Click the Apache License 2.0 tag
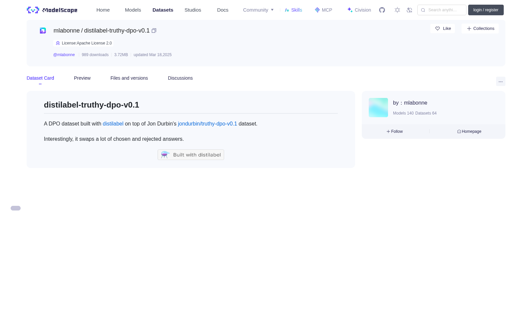This screenshot has width=532, height=332. [x=83, y=43]
